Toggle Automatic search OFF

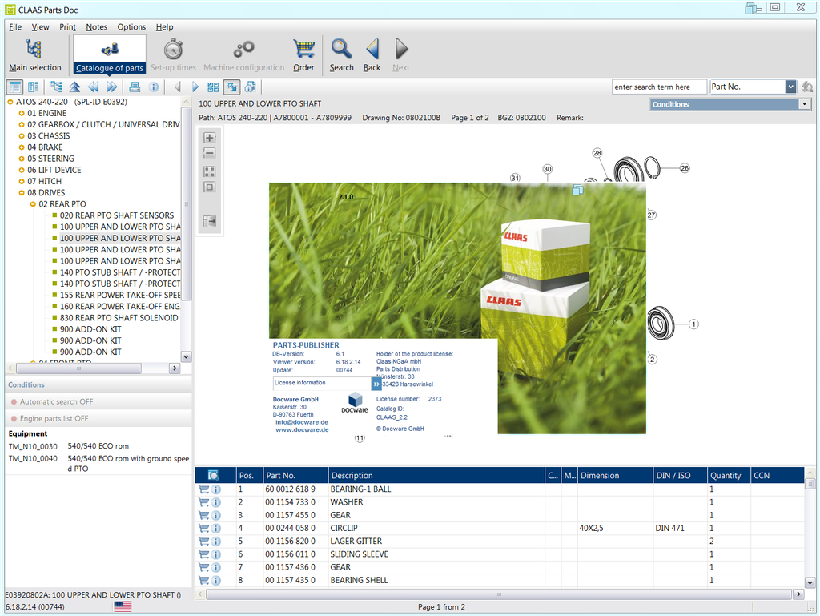[56, 402]
